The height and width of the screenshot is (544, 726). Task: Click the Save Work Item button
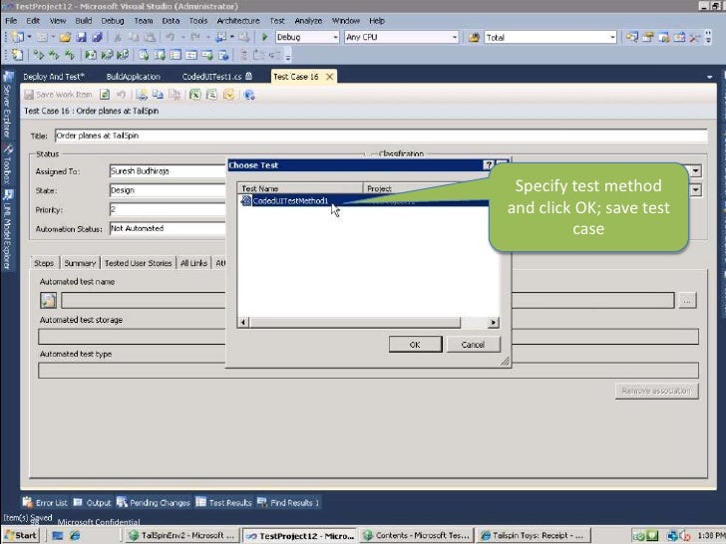58,95
